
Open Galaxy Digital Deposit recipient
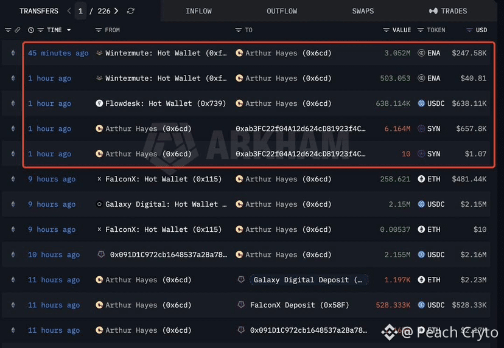[x=308, y=280]
